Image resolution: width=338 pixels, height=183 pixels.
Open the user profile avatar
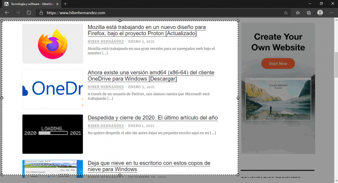click(320, 13)
